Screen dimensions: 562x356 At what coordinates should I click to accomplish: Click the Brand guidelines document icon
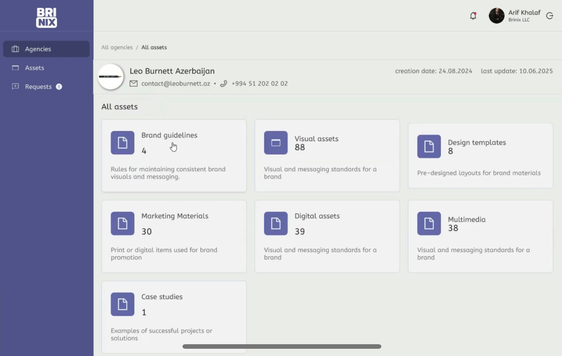123,143
